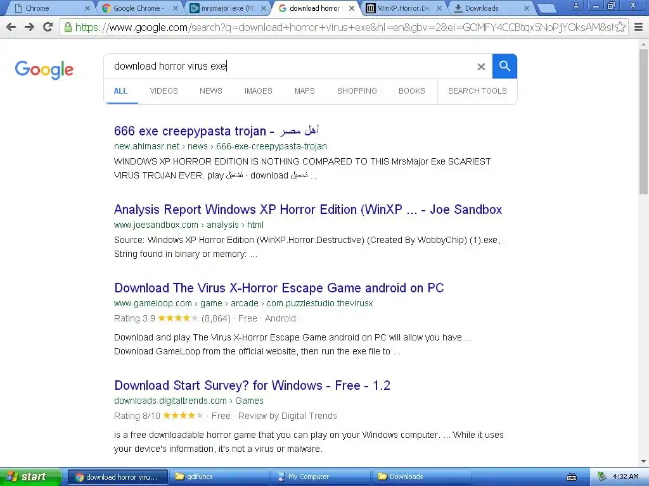Viewport: 649px width, 486px height.
Task: Close the WinXP.Horror.De tab
Action: pyautogui.click(x=439, y=8)
